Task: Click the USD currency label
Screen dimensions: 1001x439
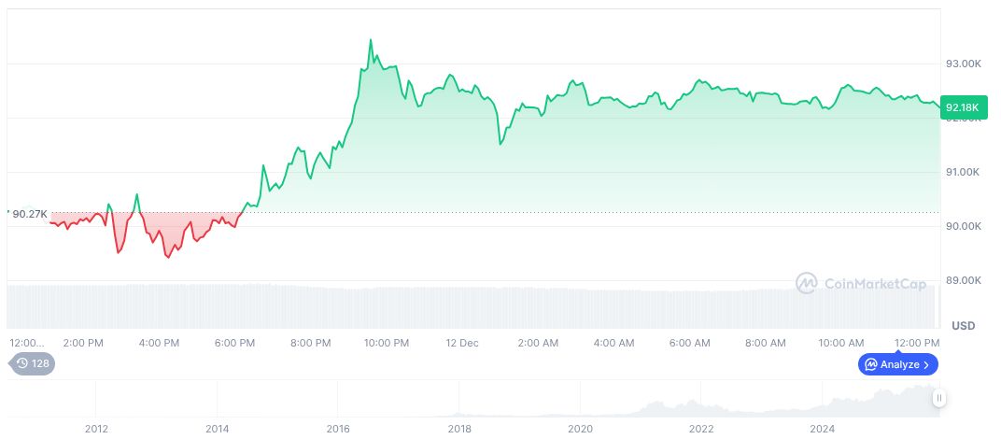Action: pyautogui.click(x=963, y=325)
